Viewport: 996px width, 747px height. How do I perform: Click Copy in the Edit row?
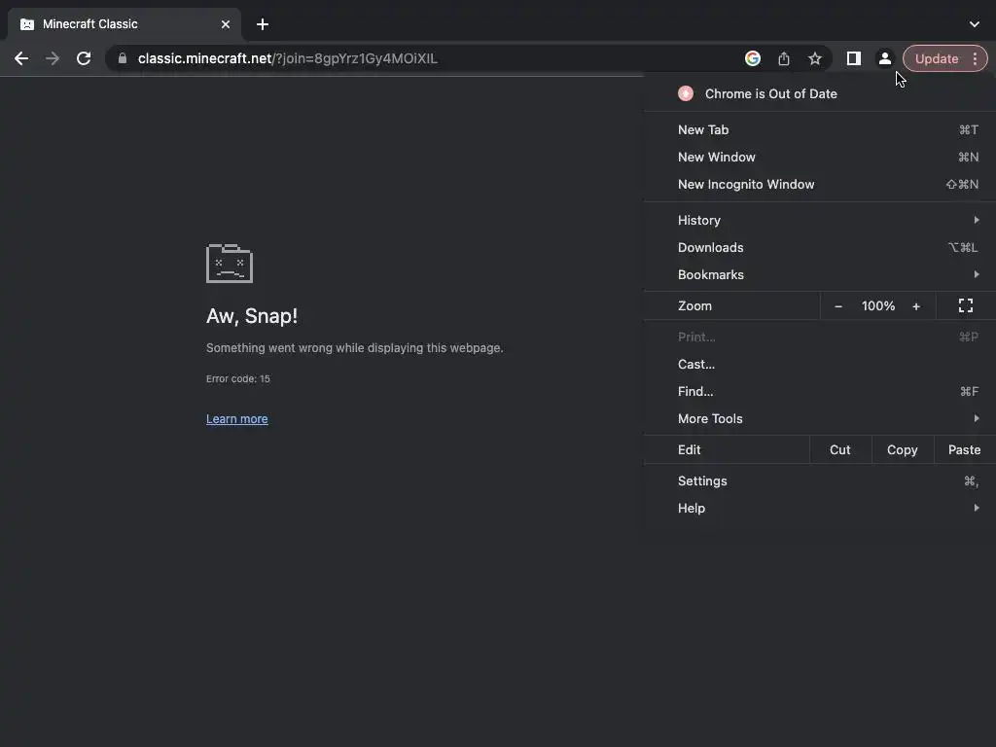pyautogui.click(x=902, y=449)
